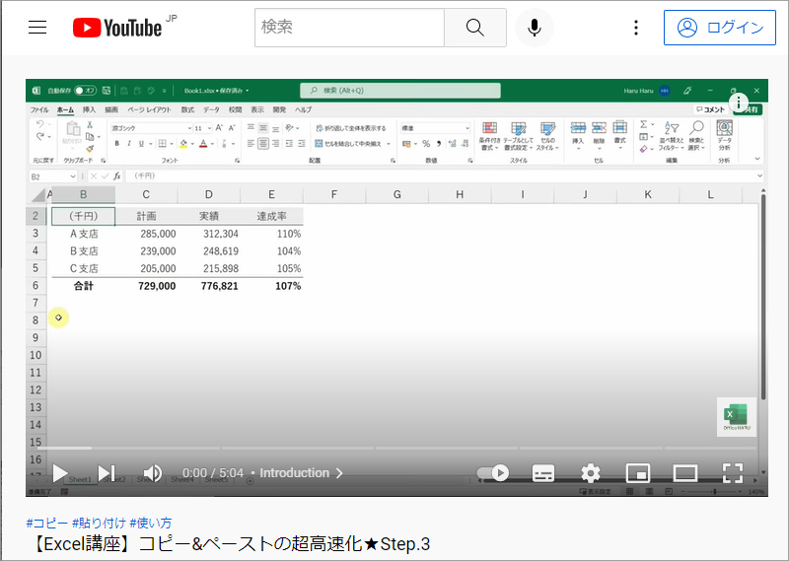
Task: Click the fill color bucket icon
Action: [x=183, y=144]
